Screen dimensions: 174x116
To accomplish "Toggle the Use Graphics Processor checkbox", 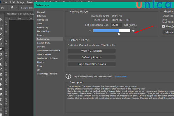I will point(164,26).
